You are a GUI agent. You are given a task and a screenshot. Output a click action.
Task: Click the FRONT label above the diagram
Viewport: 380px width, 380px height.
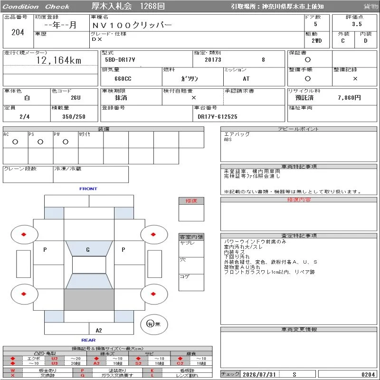click(x=88, y=189)
